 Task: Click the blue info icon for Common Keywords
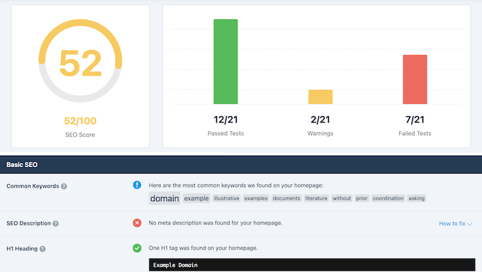coord(137,185)
